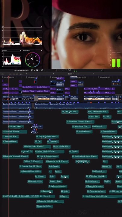Select the 01-AIRPLANE, JET = B-2 BOMBER clip
The height and width of the screenshot is (217, 122).
tap(29, 197)
